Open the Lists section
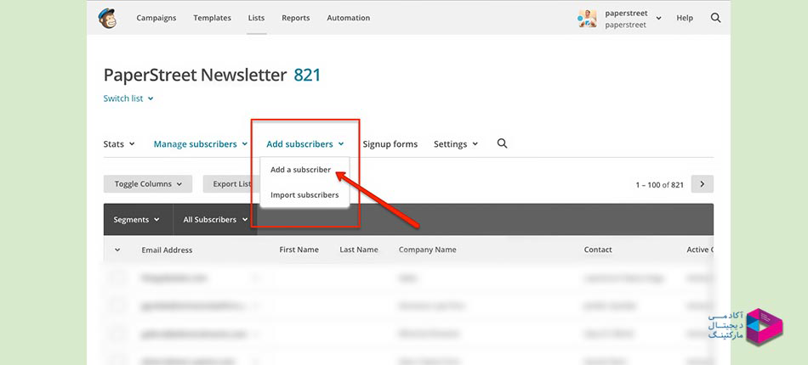This screenshot has width=808, height=365. coord(256,18)
